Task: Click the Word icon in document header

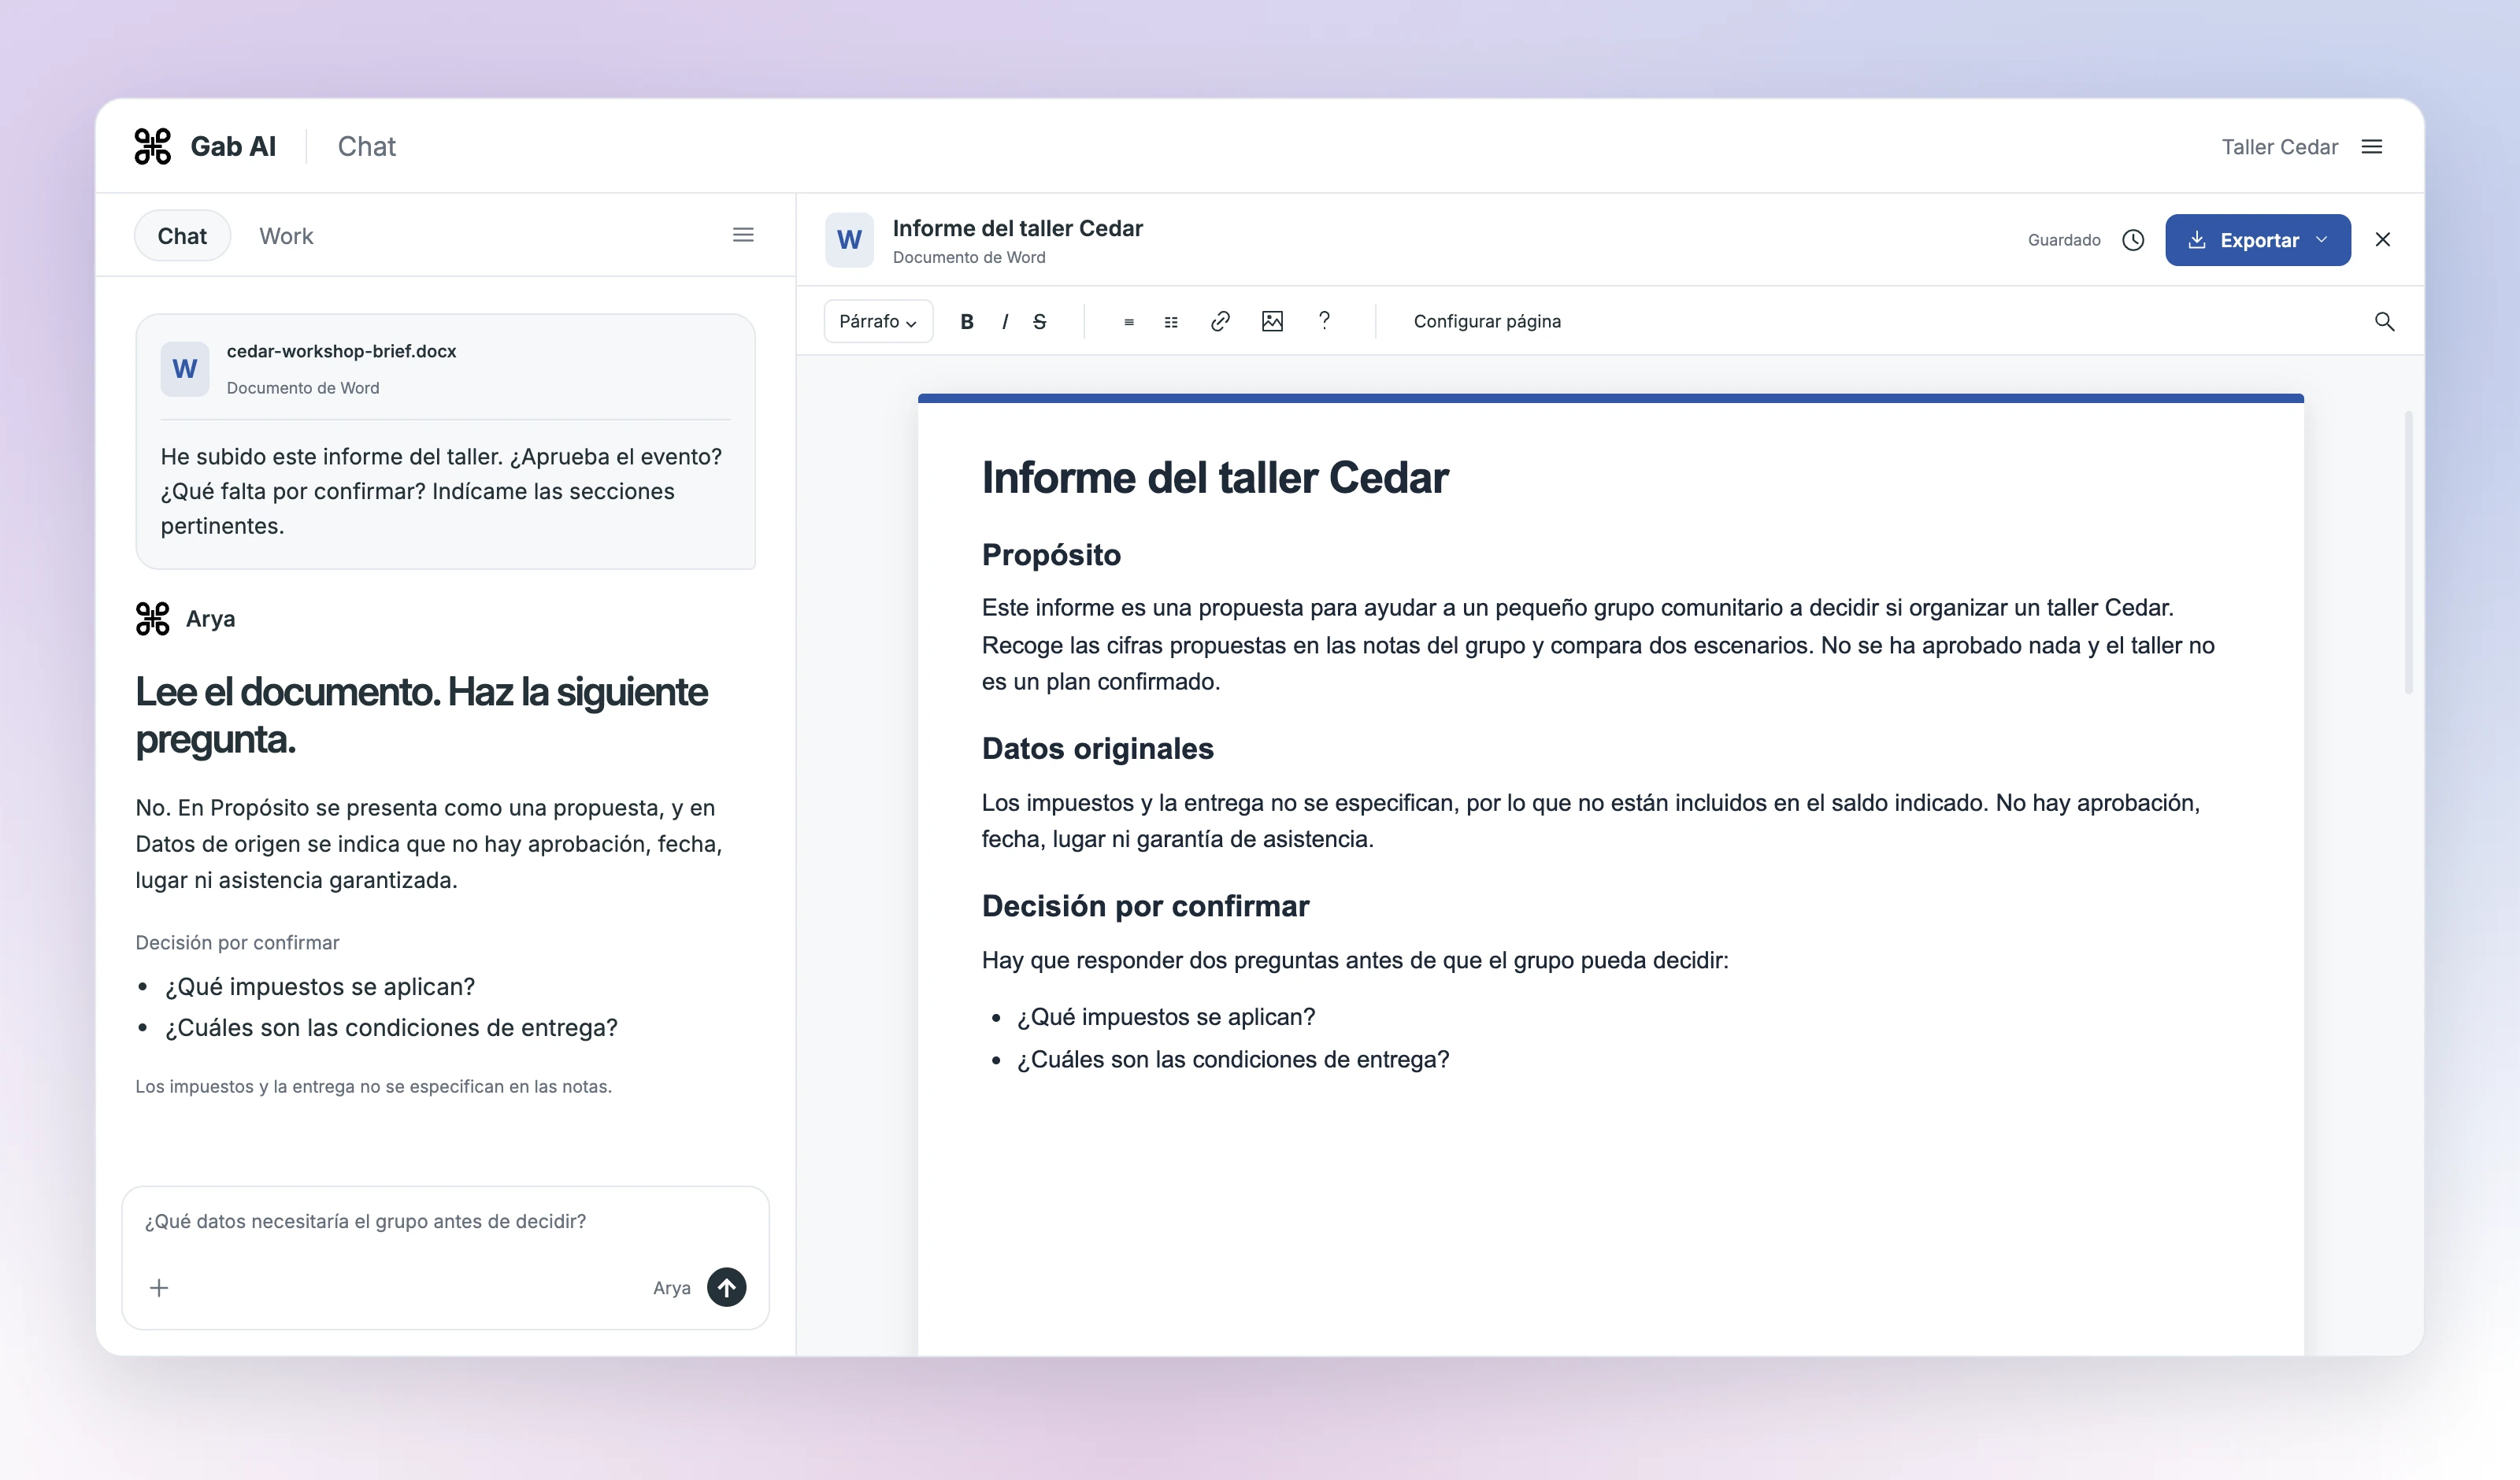Action: (849, 240)
